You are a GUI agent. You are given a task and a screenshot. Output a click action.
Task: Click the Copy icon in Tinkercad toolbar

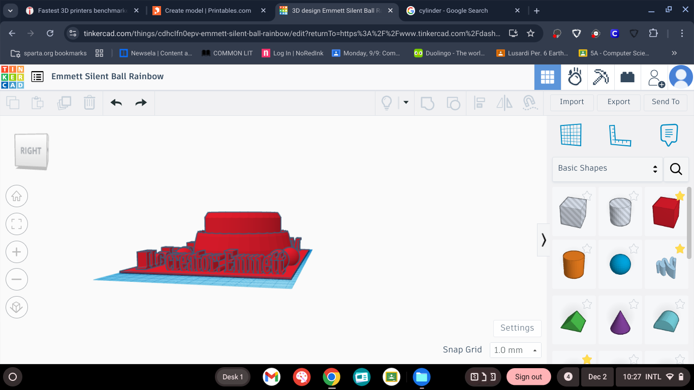click(13, 103)
